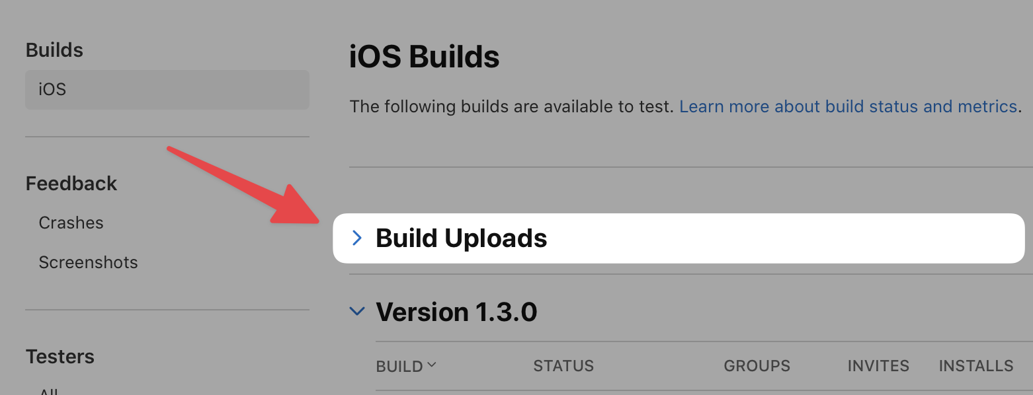Viewport: 1033px width, 395px height.
Task: Click the Version 1.3.0 section title
Action: coord(456,311)
